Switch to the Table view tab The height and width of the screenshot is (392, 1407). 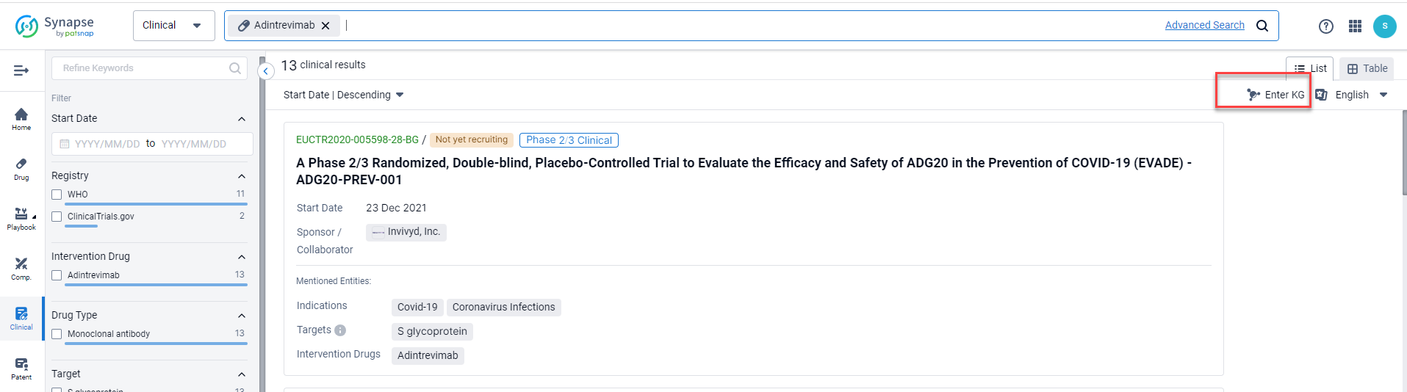coord(1367,68)
